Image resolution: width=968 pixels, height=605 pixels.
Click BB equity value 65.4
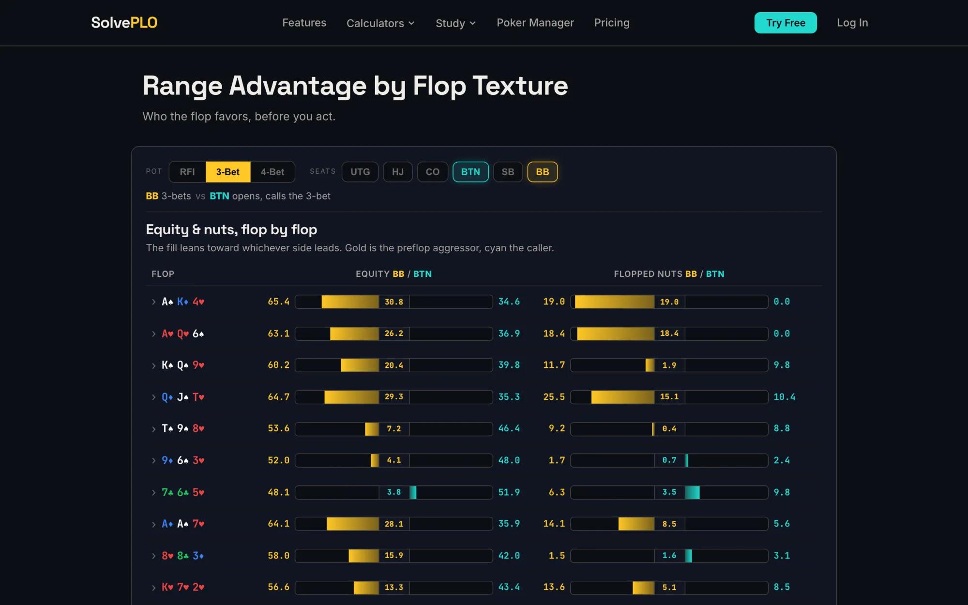click(x=278, y=302)
